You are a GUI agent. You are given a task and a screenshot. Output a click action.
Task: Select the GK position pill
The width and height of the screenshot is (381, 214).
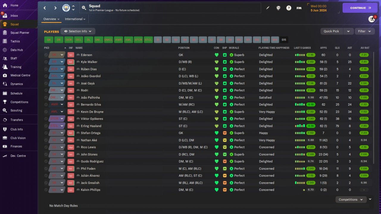pos(49,40)
